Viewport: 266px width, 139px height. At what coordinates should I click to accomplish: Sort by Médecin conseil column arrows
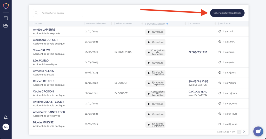142,24
